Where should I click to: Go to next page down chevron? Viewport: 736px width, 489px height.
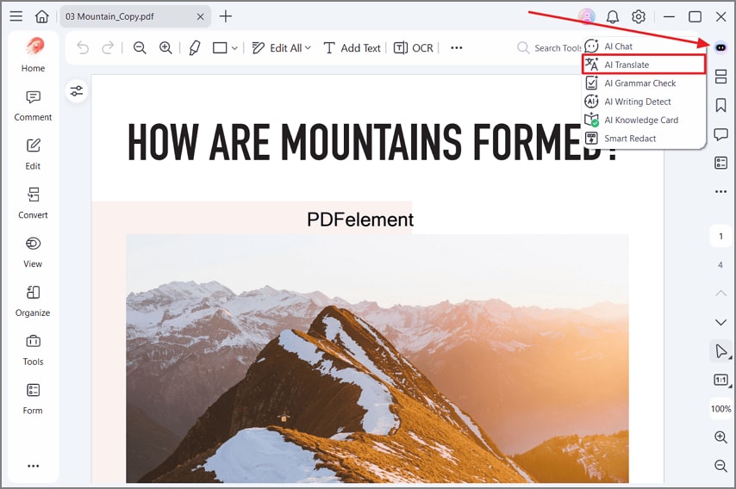[x=721, y=322]
